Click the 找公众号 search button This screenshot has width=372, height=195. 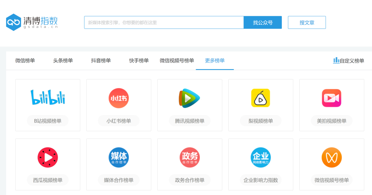pos(262,22)
